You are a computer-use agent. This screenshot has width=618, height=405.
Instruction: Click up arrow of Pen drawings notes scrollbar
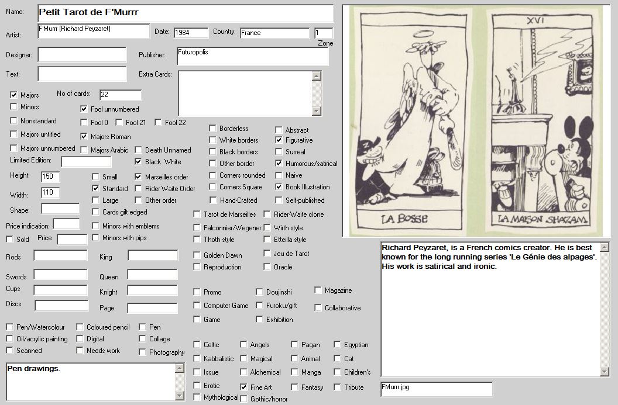[x=180, y=368]
